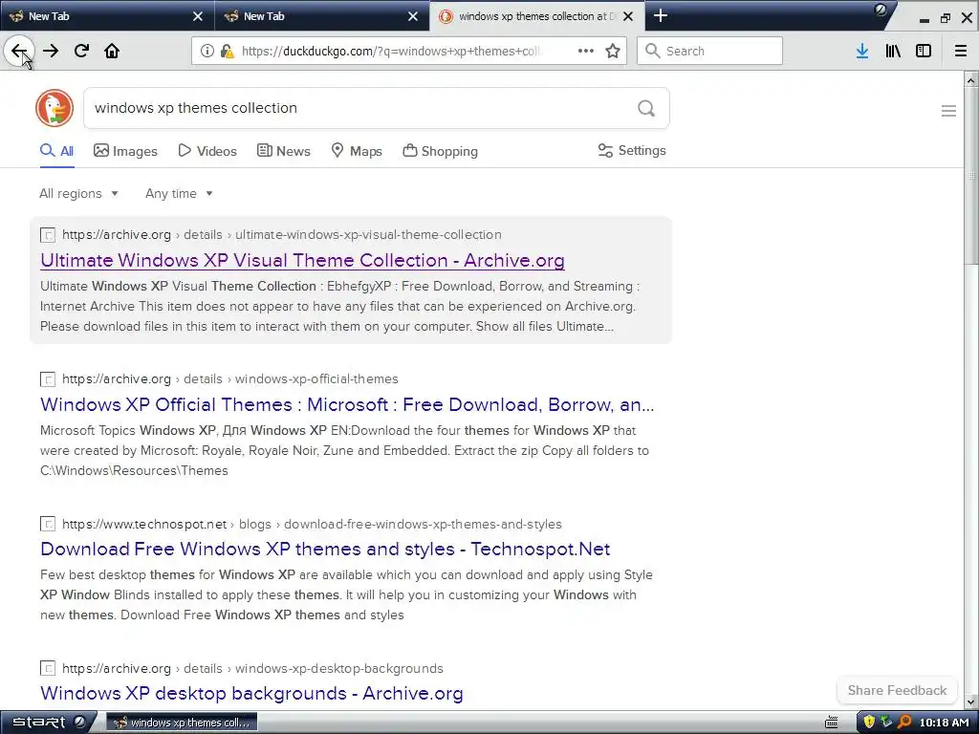
Task: Submit search with magnifier in DuckDuckGo box
Action: 646,108
